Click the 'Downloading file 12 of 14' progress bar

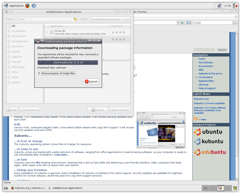(x=68, y=63)
